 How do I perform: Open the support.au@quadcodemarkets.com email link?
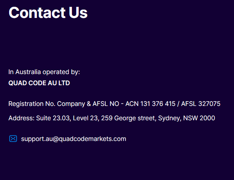[x=73, y=139]
